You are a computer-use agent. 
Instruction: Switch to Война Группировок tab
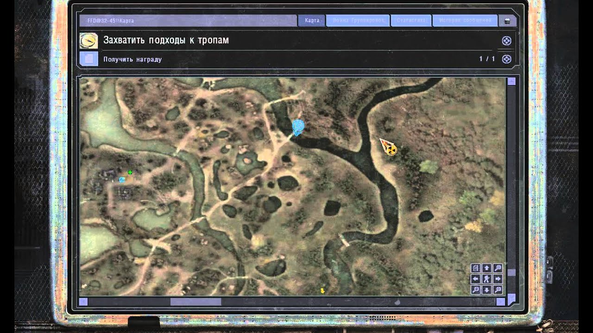click(358, 21)
